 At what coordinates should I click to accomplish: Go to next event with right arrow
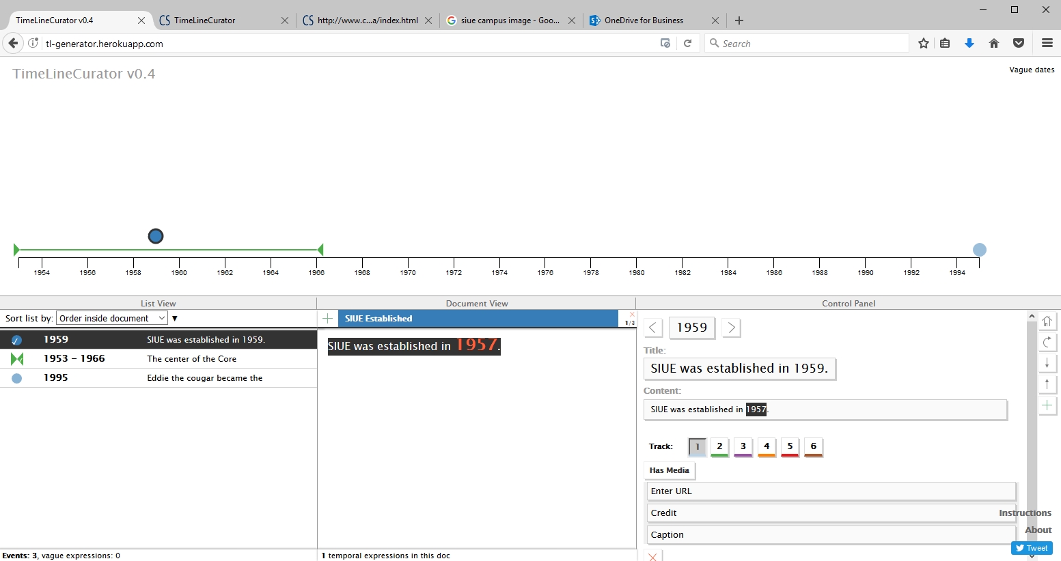(x=731, y=328)
